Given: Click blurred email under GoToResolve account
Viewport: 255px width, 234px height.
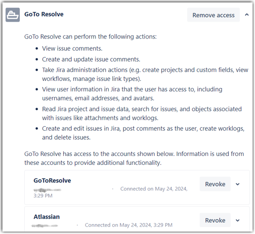Looking at the screenshot, I should (x=47, y=190).
